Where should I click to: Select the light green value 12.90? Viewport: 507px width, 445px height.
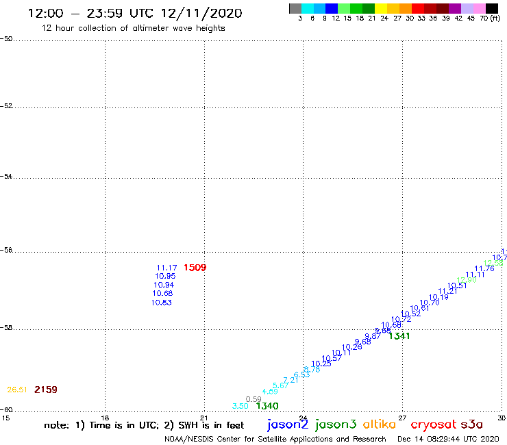[467, 280]
